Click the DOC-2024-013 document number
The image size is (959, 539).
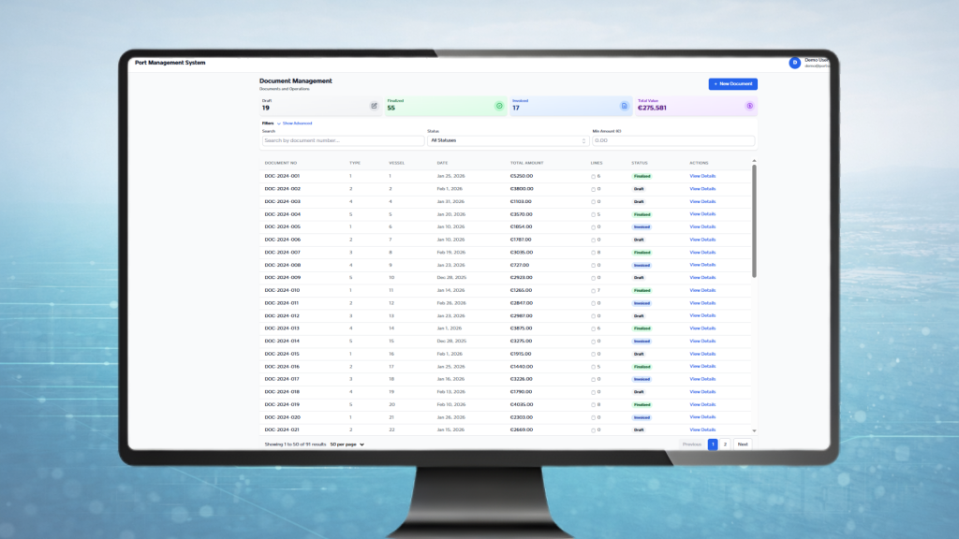pyautogui.click(x=282, y=328)
